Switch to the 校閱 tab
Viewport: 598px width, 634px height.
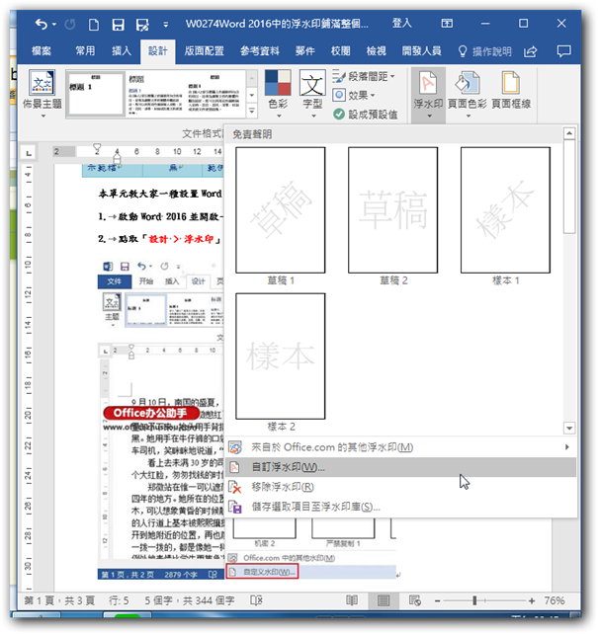(340, 51)
